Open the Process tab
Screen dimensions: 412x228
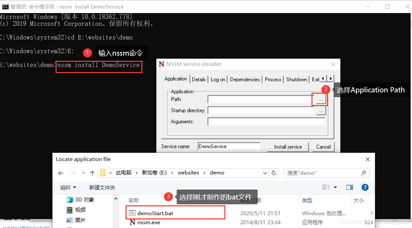click(273, 79)
